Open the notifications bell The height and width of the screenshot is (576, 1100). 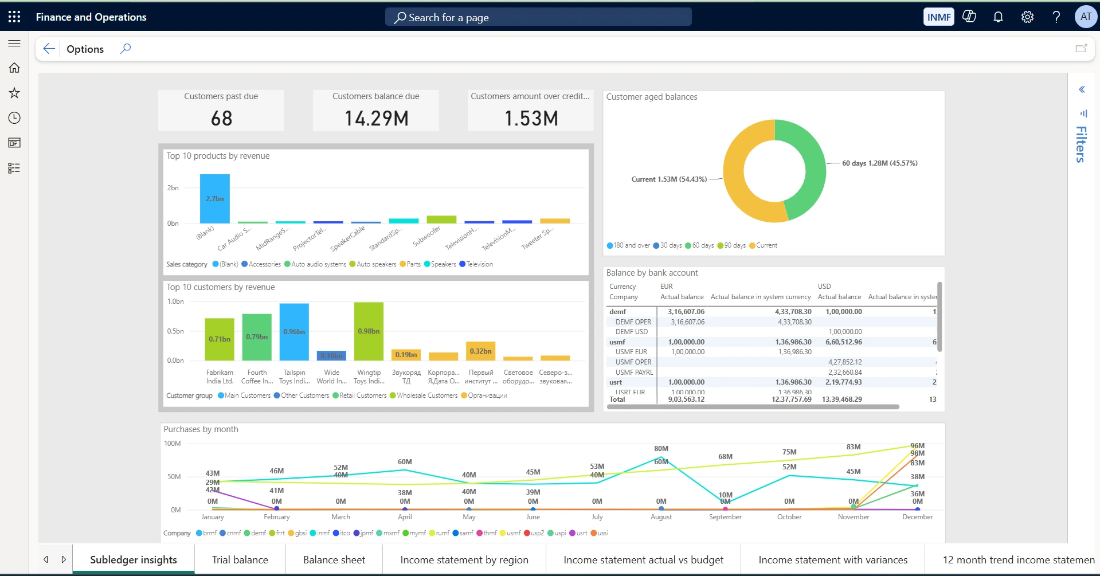pyautogui.click(x=998, y=17)
